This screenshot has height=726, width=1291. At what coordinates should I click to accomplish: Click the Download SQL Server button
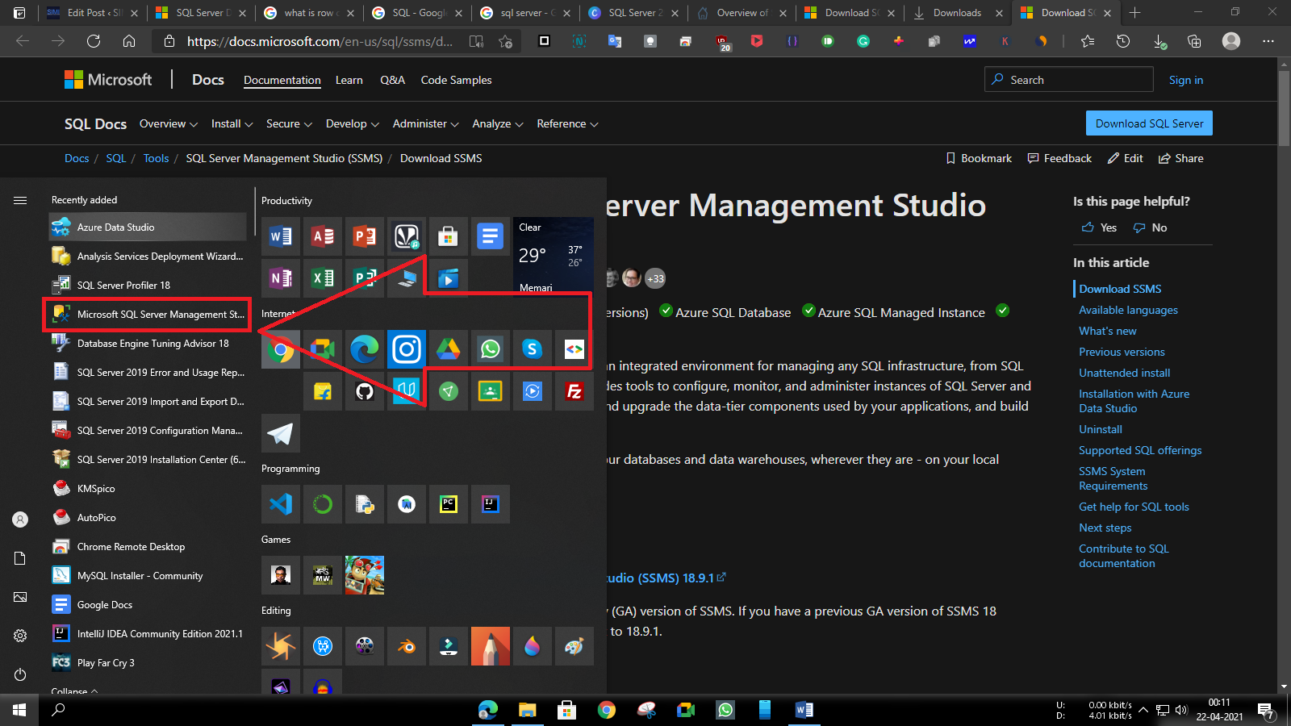point(1149,123)
